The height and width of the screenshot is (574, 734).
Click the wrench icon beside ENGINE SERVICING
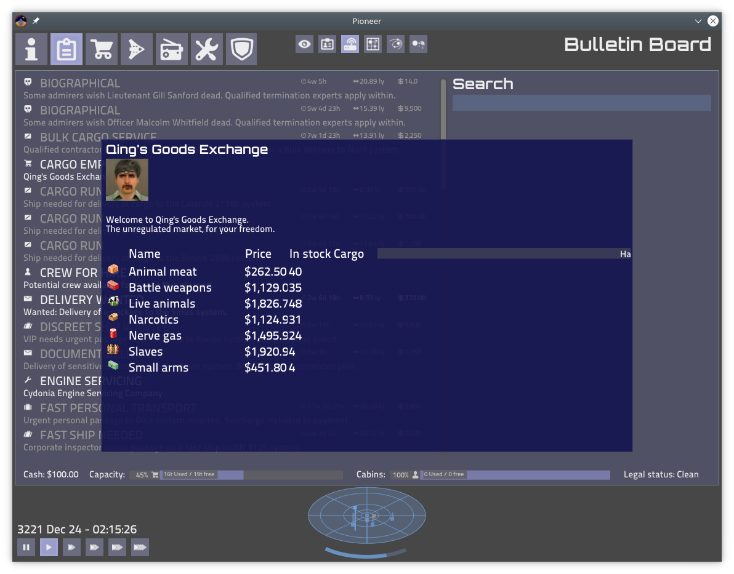28,380
